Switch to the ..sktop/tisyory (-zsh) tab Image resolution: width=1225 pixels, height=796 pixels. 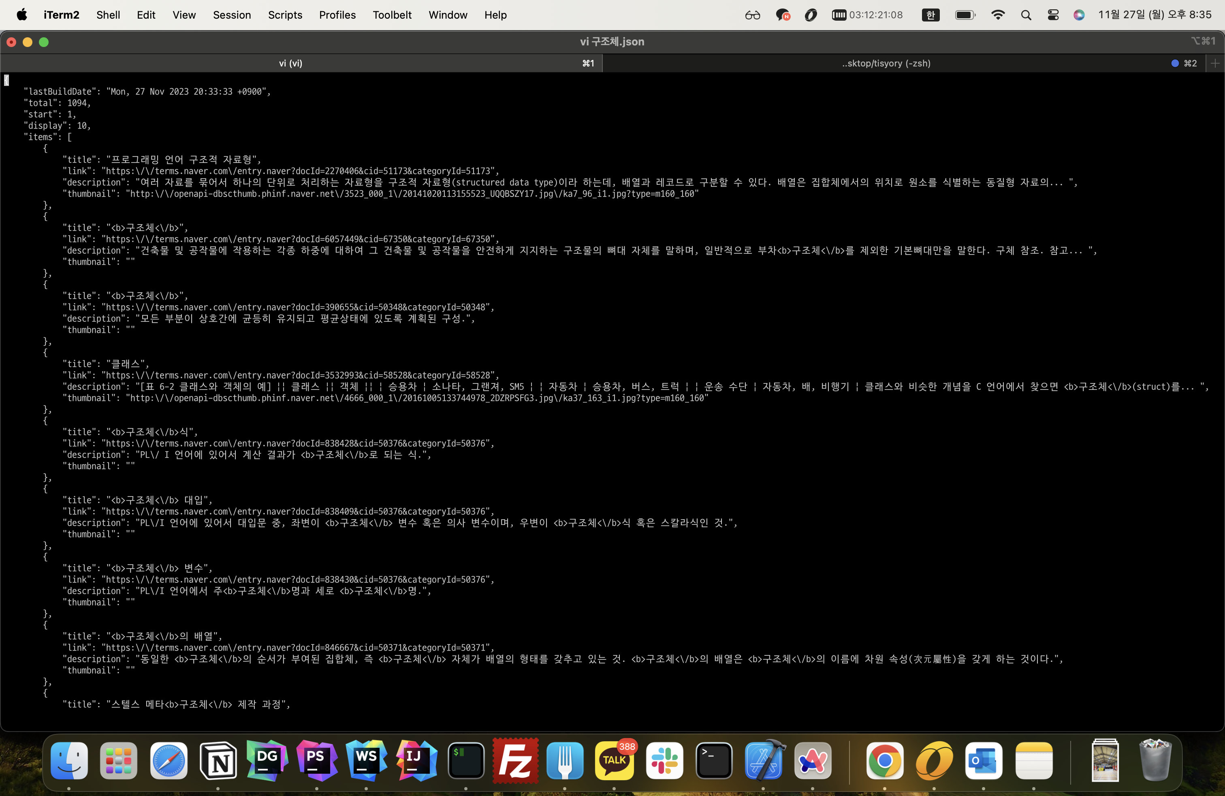885,63
